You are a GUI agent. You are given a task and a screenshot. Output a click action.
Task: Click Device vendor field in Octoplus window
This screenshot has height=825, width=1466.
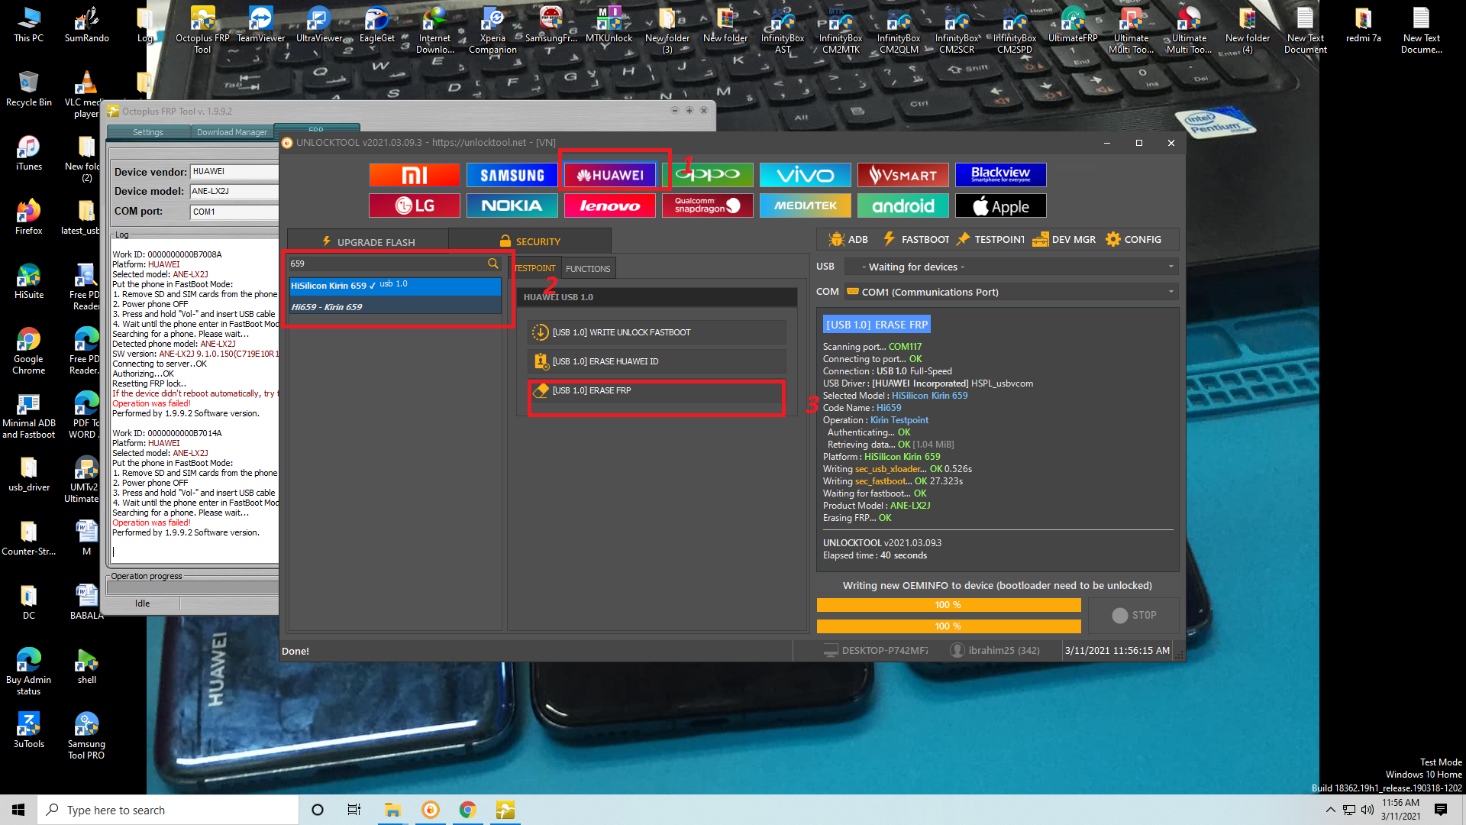coord(234,172)
